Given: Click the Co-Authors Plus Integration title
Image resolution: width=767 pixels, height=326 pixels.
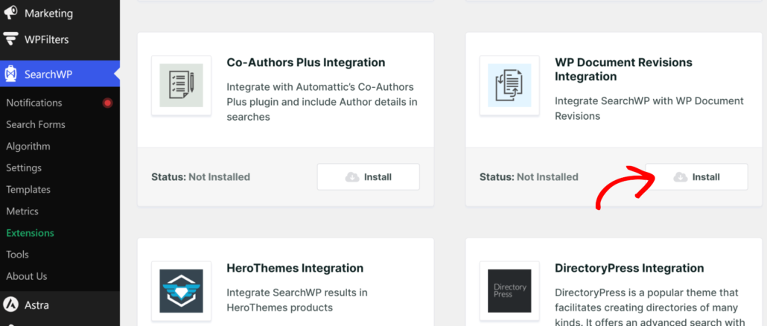Looking at the screenshot, I should [306, 63].
